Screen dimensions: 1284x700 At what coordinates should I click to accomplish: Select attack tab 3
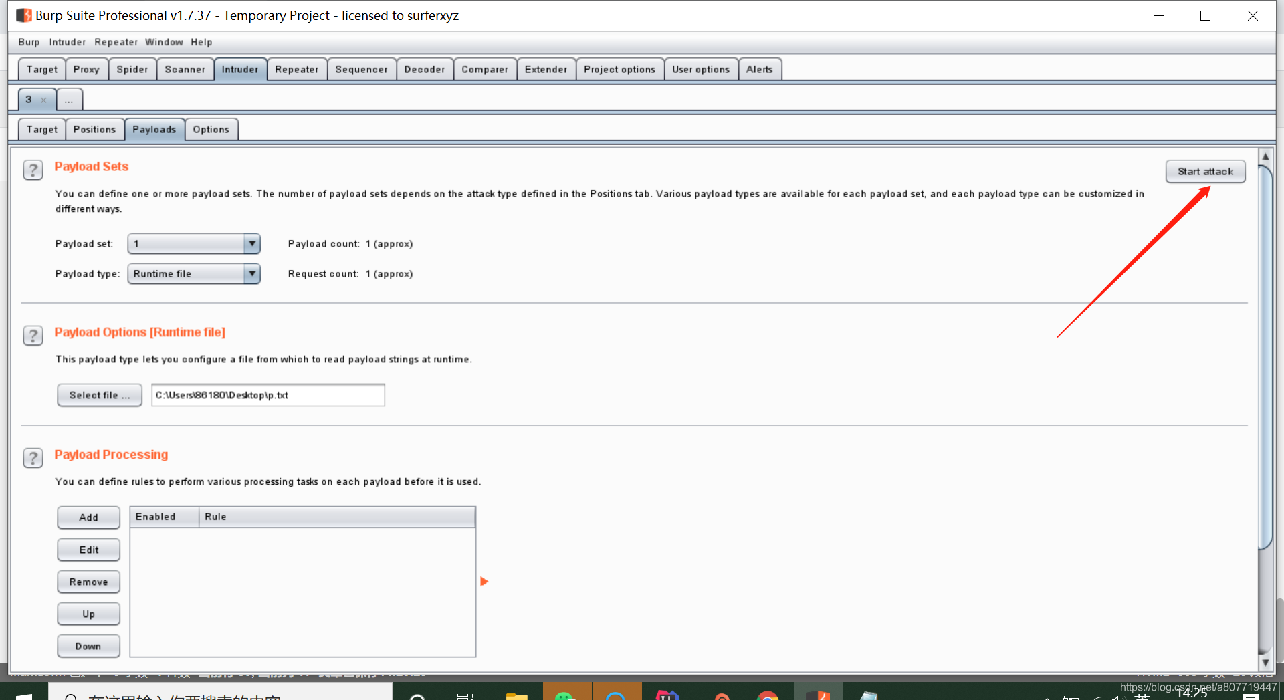29,99
